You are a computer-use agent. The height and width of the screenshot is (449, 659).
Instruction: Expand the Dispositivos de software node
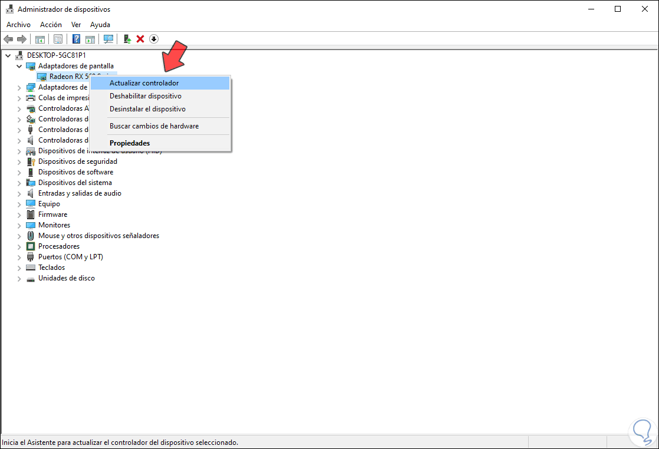(19, 172)
